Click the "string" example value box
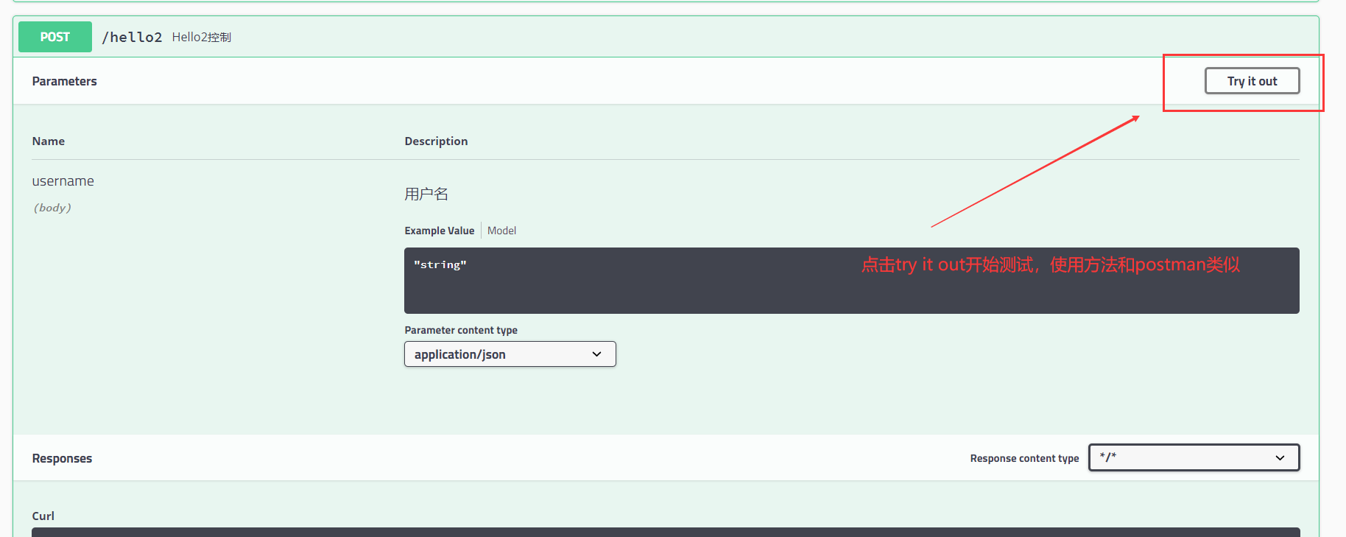The image size is (1346, 537). [851, 281]
